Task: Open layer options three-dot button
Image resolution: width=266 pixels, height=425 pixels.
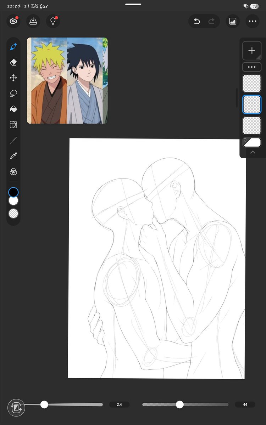Action: pyautogui.click(x=252, y=67)
